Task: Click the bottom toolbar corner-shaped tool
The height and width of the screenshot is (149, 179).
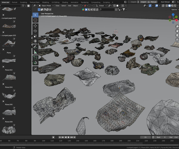Action: (35, 69)
